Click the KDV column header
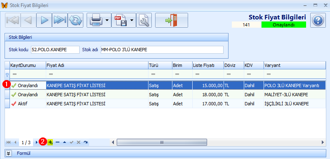This screenshot has width=330, height=159. coord(254,65)
